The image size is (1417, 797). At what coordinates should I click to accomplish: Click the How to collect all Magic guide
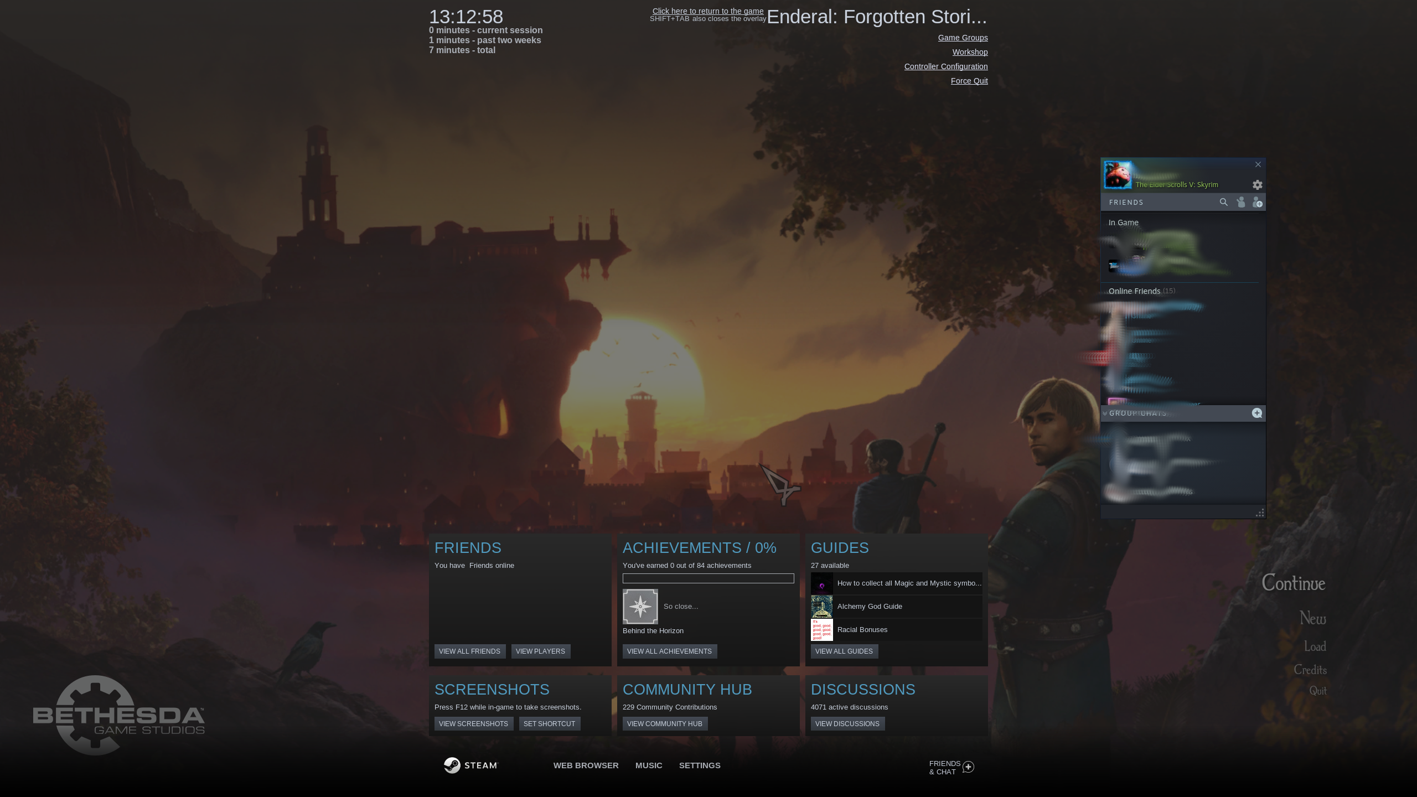(896, 583)
